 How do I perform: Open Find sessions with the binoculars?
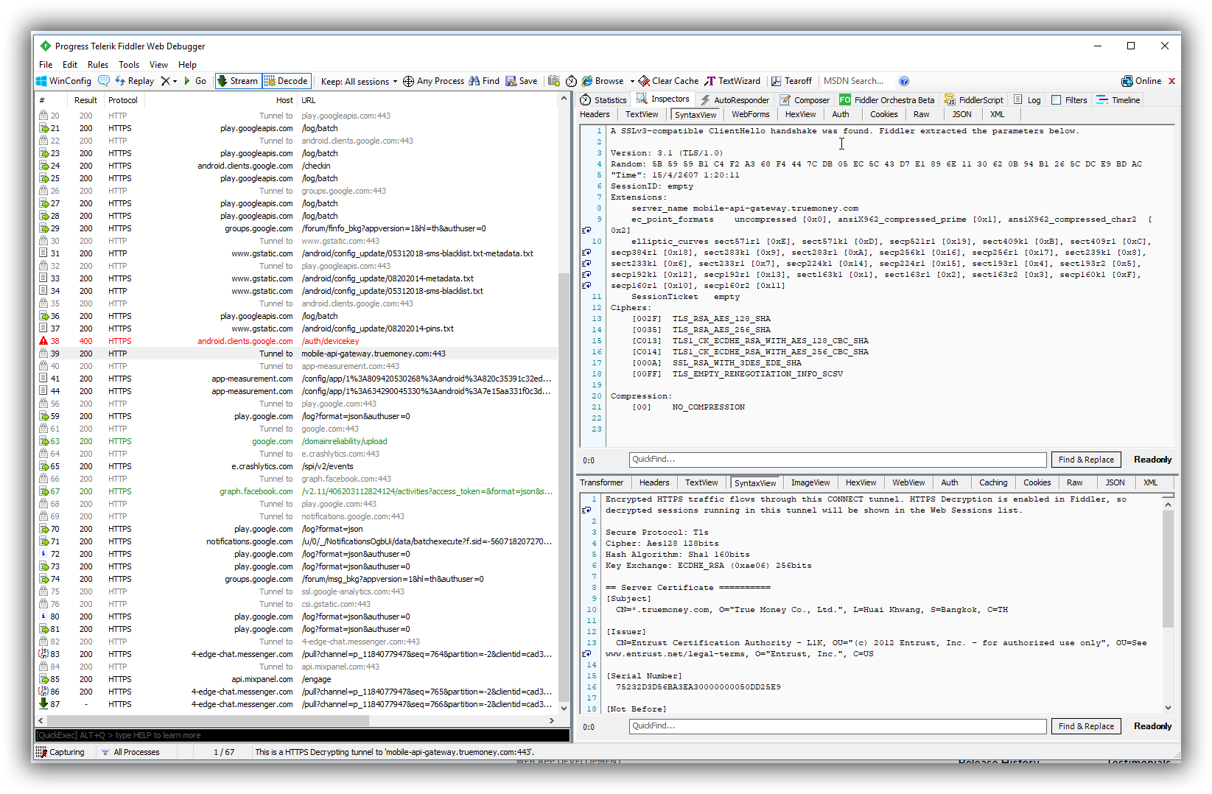(x=484, y=81)
